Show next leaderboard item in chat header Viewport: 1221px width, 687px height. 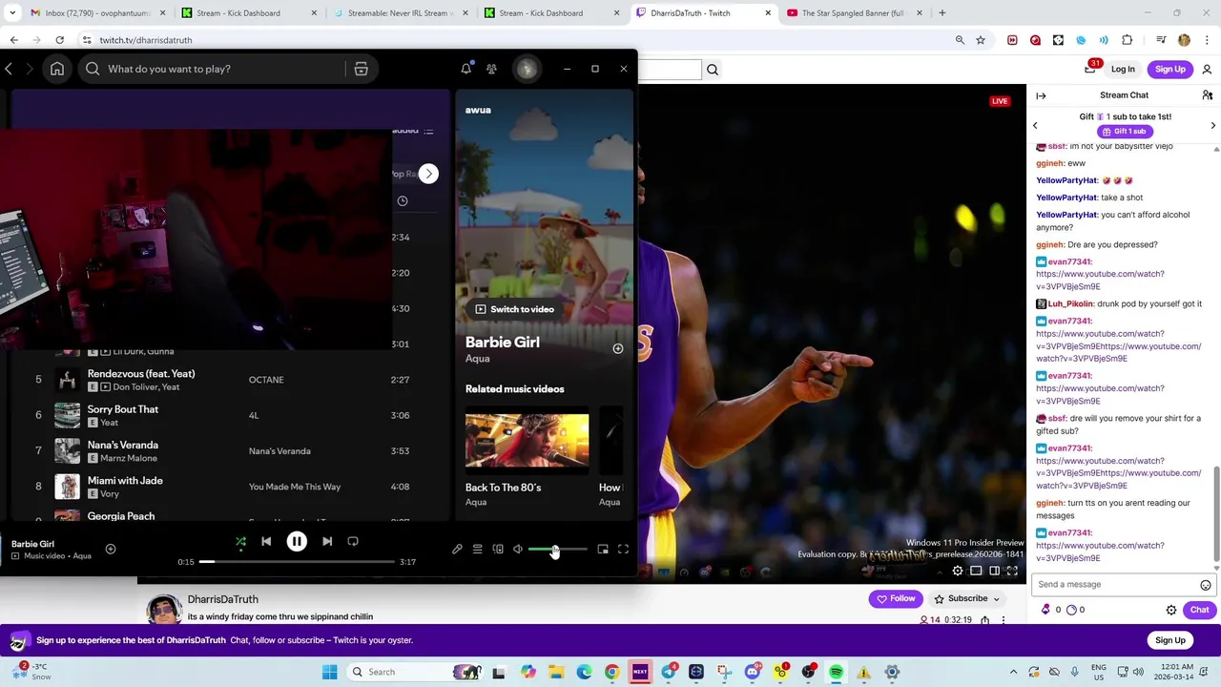click(x=1212, y=125)
